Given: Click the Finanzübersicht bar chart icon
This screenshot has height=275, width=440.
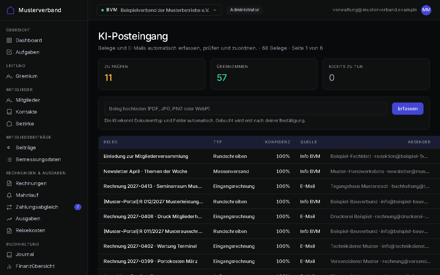Looking at the screenshot, I should click(x=9, y=266).
